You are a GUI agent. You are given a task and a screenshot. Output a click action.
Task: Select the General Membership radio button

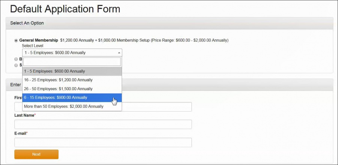click(x=16, y=40)
